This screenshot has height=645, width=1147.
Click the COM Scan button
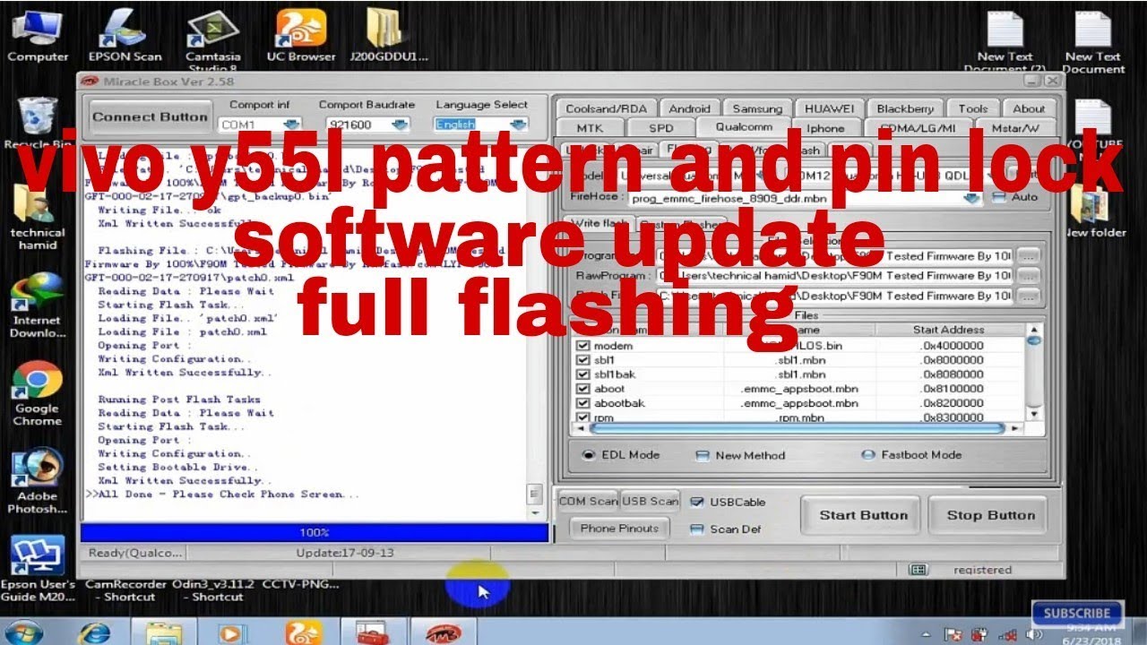tap(588, 501)
